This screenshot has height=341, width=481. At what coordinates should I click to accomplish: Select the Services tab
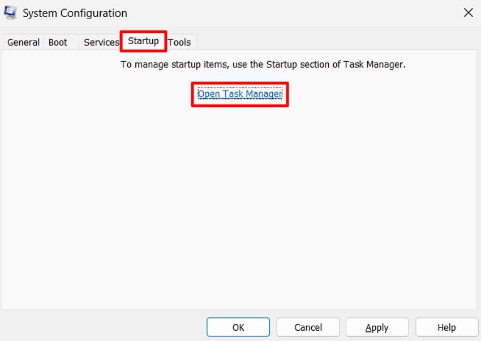101,42
